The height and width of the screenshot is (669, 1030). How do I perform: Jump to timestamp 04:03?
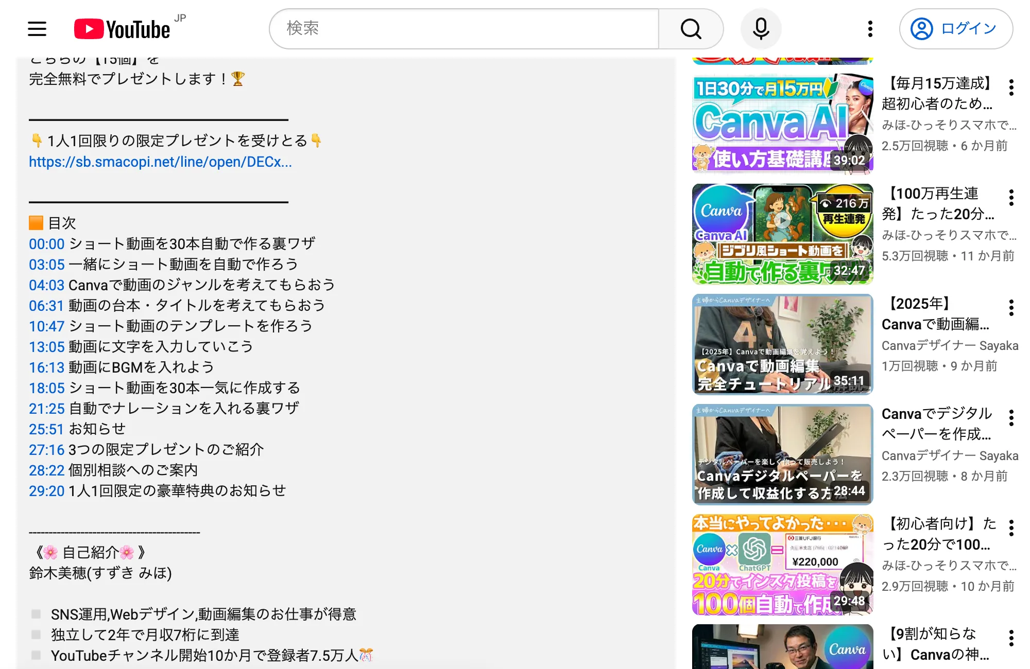(x=46, y=285)
